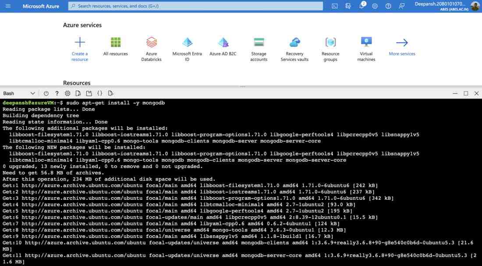
Task: Click the 'After this operation, 234 MB' line
Action: tap(109, 179)
